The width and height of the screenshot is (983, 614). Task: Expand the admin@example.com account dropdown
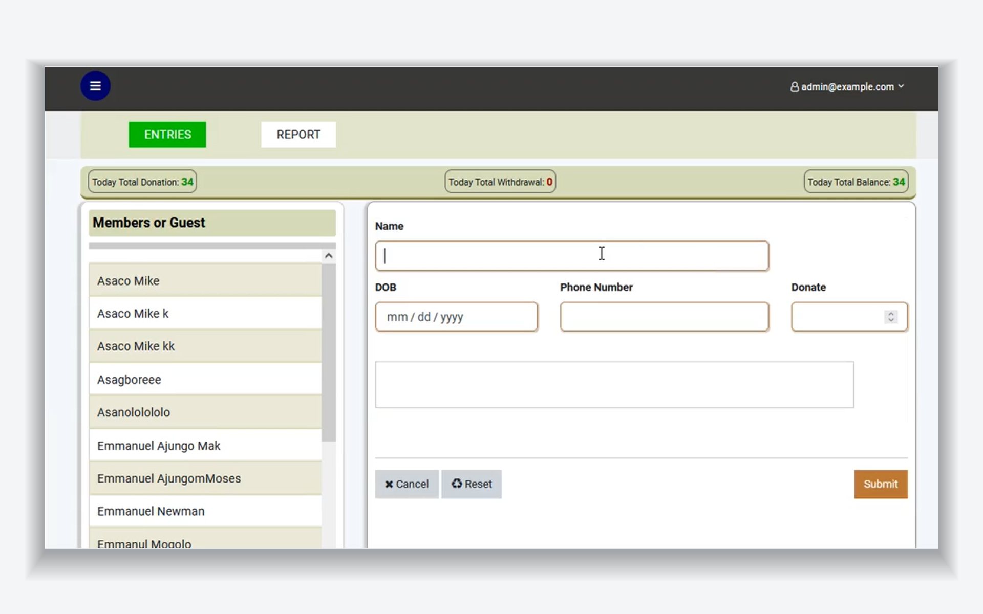[x=847, y=87]
